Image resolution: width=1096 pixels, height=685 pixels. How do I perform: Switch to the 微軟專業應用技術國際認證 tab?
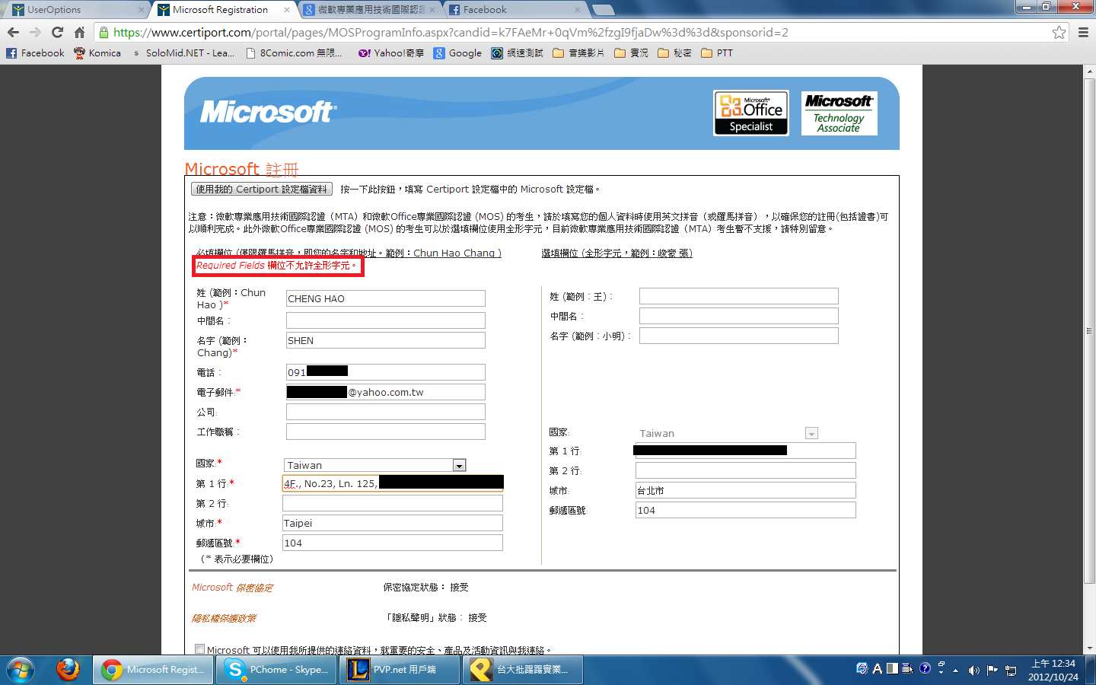pos(369,10)
